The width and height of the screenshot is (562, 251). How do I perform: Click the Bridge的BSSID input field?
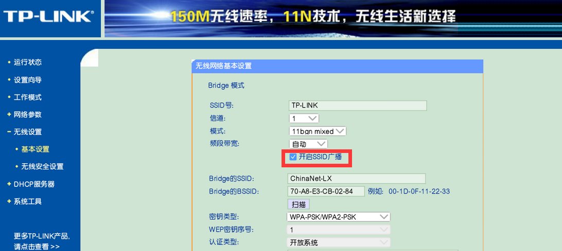326,191
